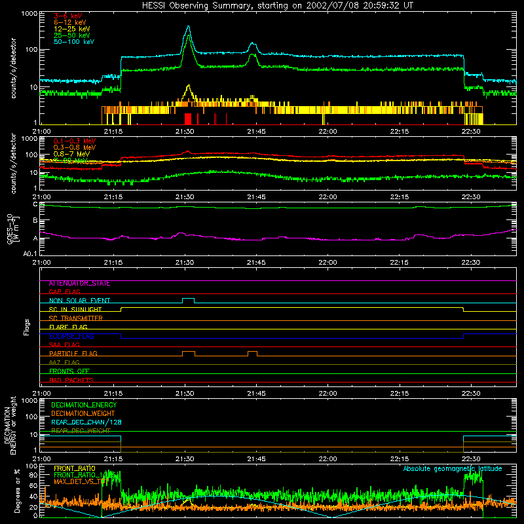Click the 21:45 tick under the decimation panel
This screenshot has width=524, height=524.
coord(256,459)
